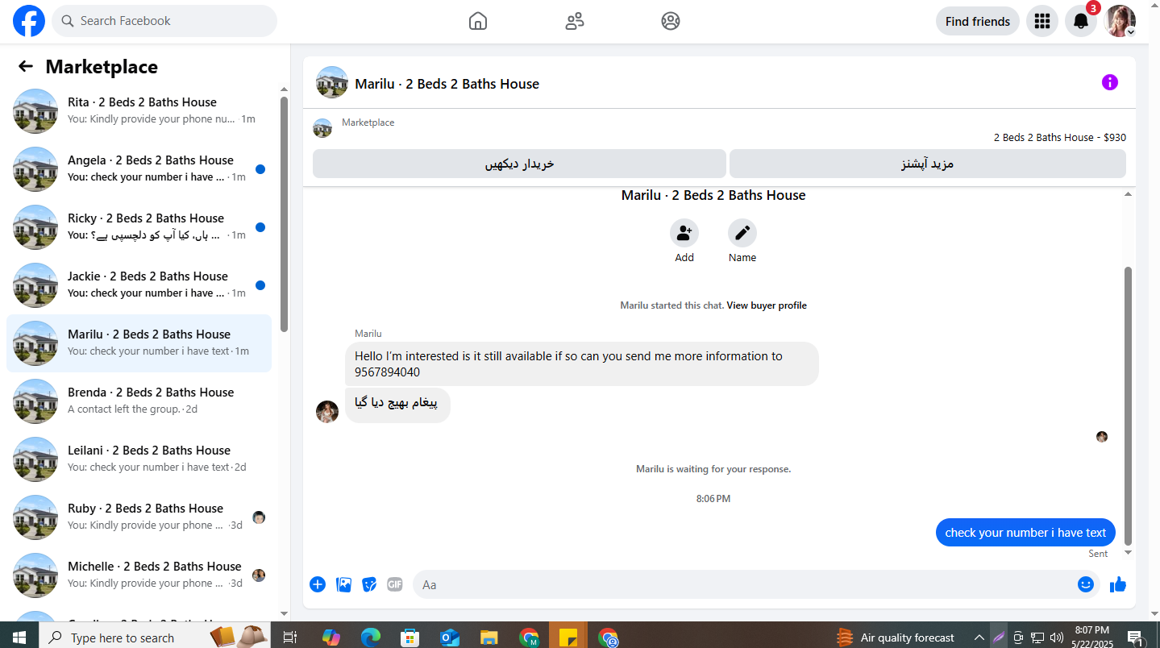1160x648 pixels.
Task: Click the seen-by avatar beside Ruby's conversation
Action: (259, 517)
